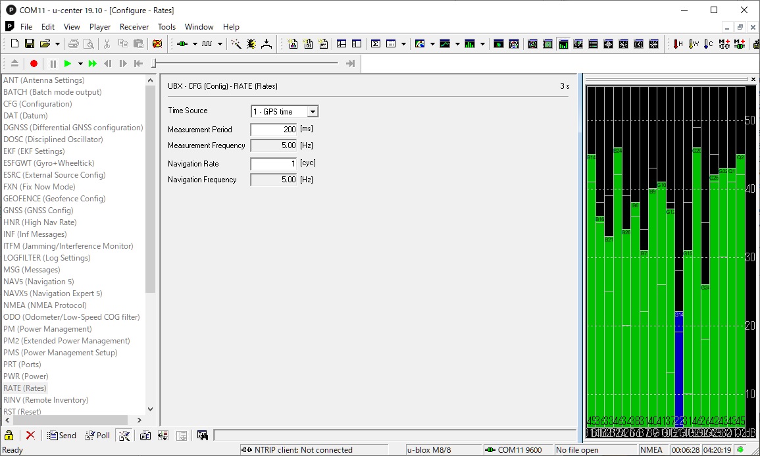Click the Autobauding magic wand icon

pyautogui.click(x=236, y=44)
